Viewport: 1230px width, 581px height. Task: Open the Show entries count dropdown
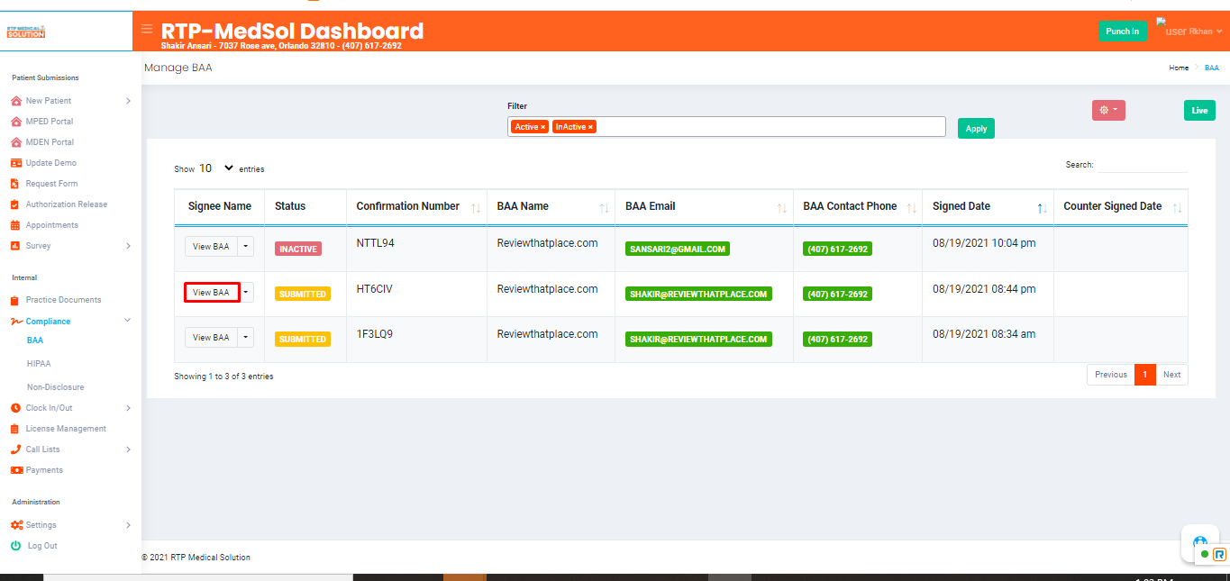[x=215, y=168]
